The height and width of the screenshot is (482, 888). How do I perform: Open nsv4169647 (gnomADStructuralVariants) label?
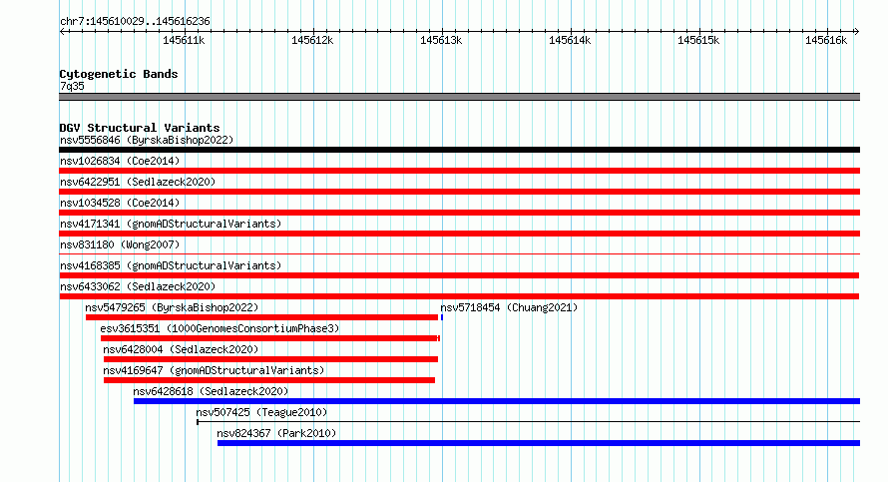click(214, 370)
